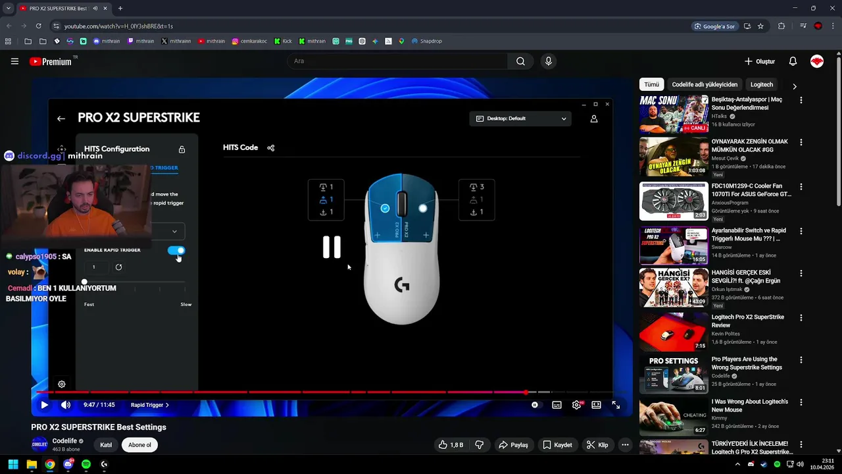Start voice search with the microphone
Viewport: 842px width, 474px height.
549,61
